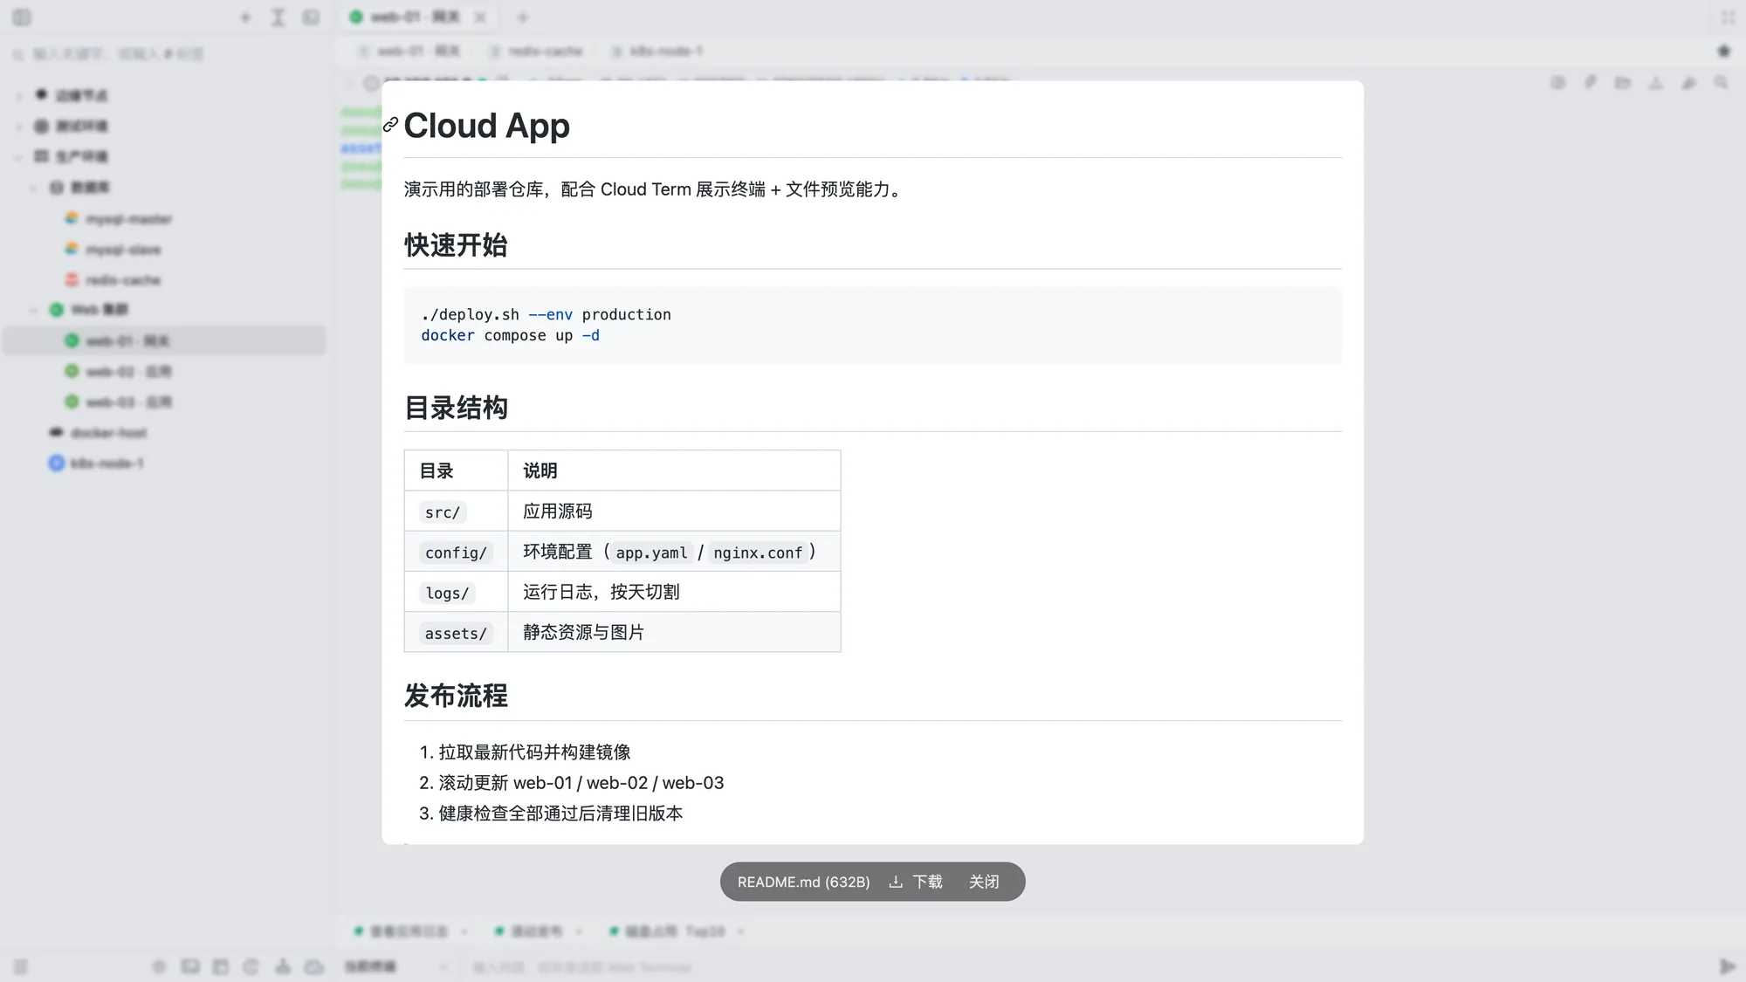Open the 查看应用日志 quick command
The image size is (1746, 982).
click(402, 931)
